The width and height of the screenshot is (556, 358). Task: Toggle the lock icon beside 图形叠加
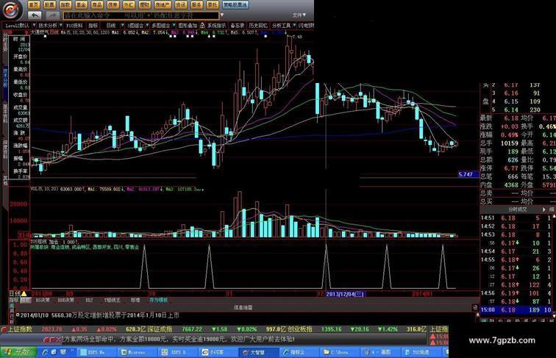pyautogui.click(x=202, y=26)
